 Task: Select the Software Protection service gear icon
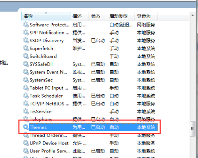pos(26,25)
